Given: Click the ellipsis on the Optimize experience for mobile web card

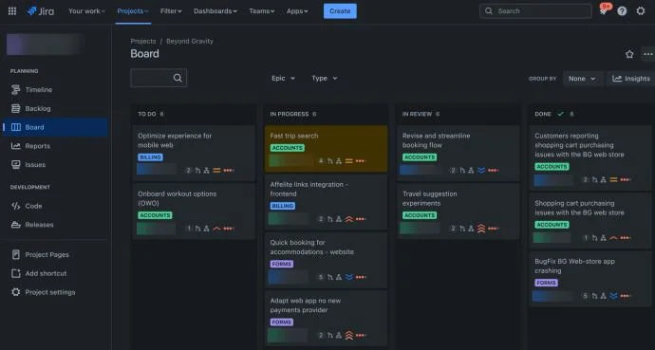Looking at the screenshot, I should [229, 170].
